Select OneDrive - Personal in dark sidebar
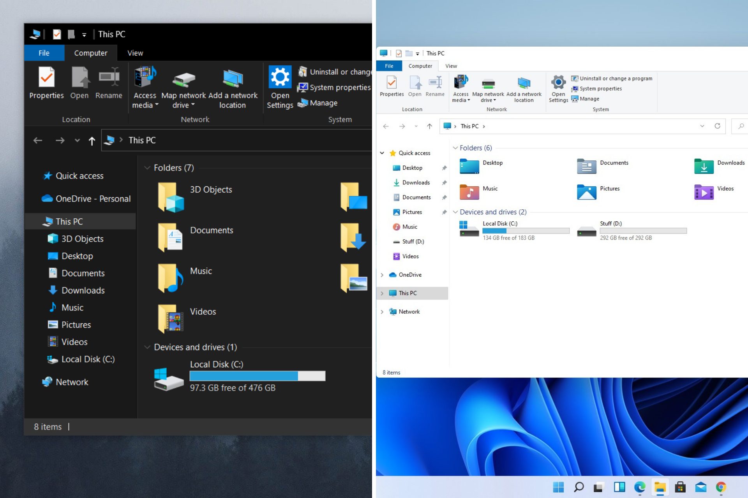Screen dimensions: 748x498 tap(86, 199)
